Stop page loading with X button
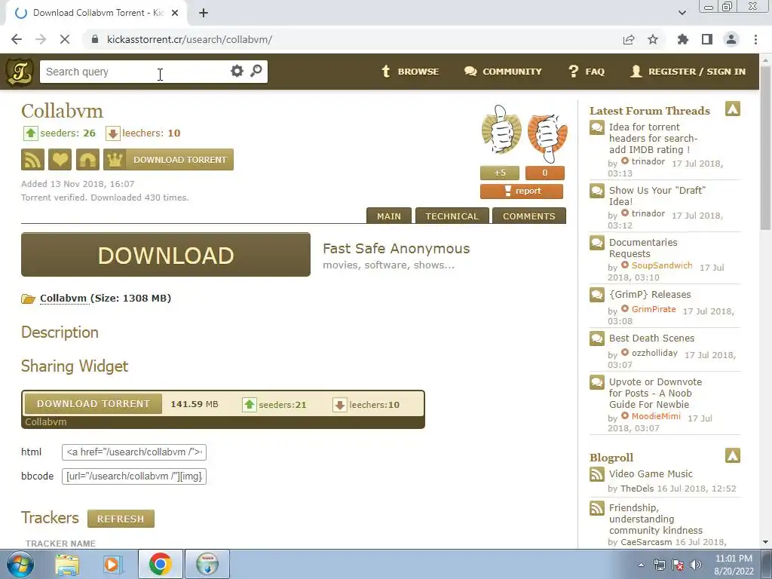 pyautogui.click(x=65, y=39)
